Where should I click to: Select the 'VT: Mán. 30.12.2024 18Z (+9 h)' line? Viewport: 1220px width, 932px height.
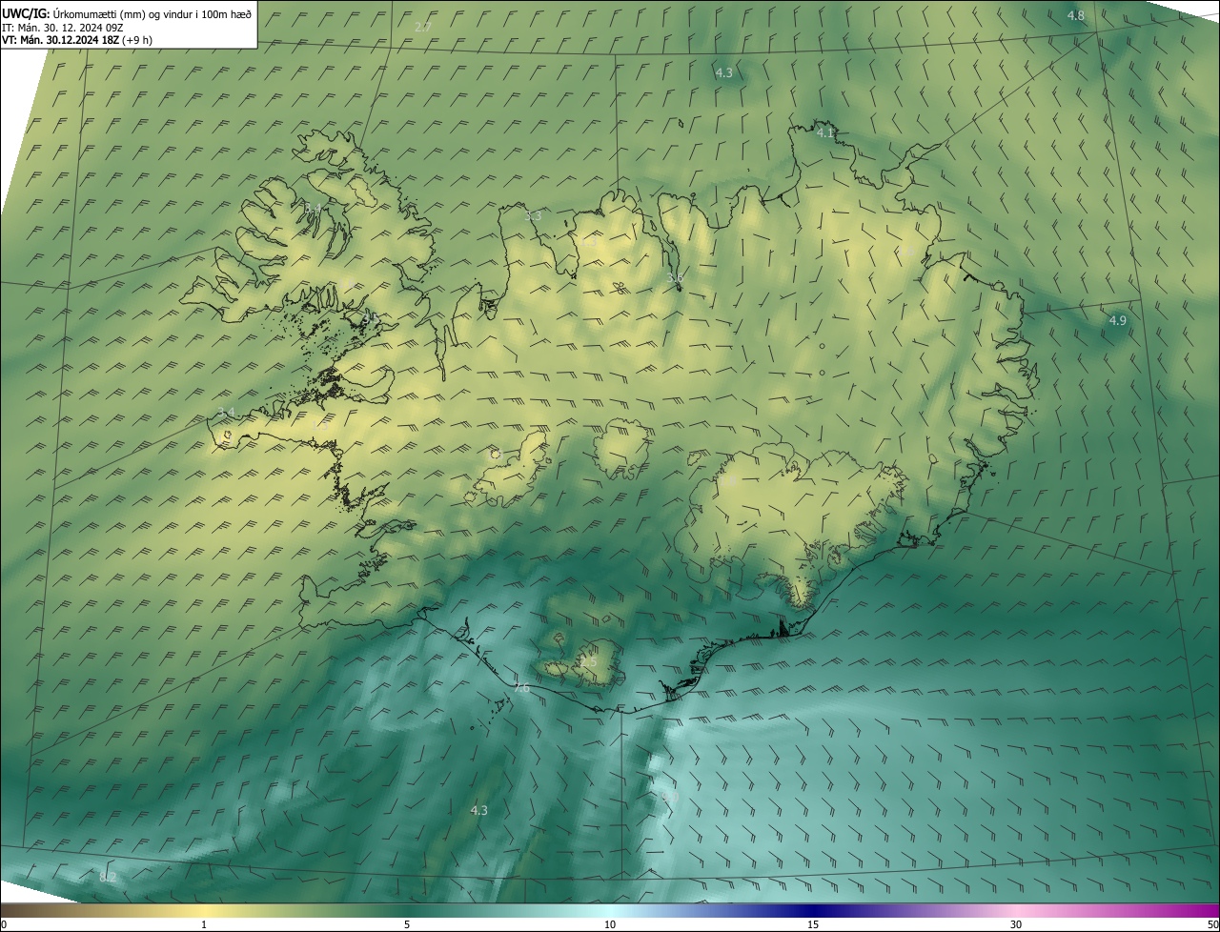pyautogui.click(x=77, y=40)
